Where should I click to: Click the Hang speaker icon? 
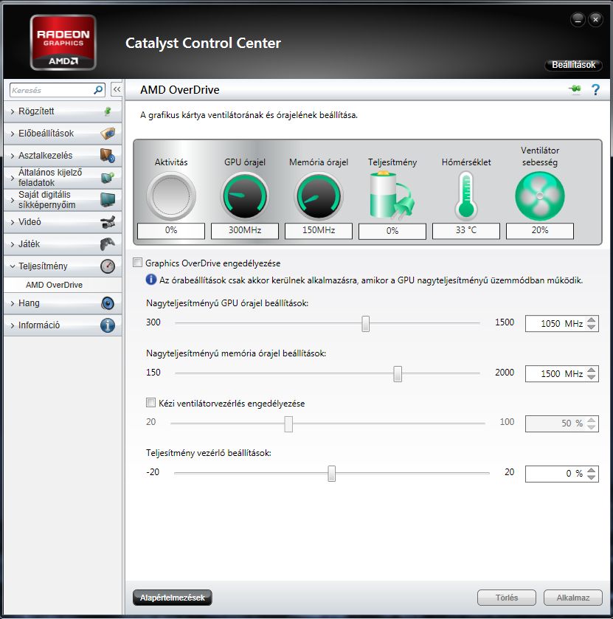coord(108,303)
